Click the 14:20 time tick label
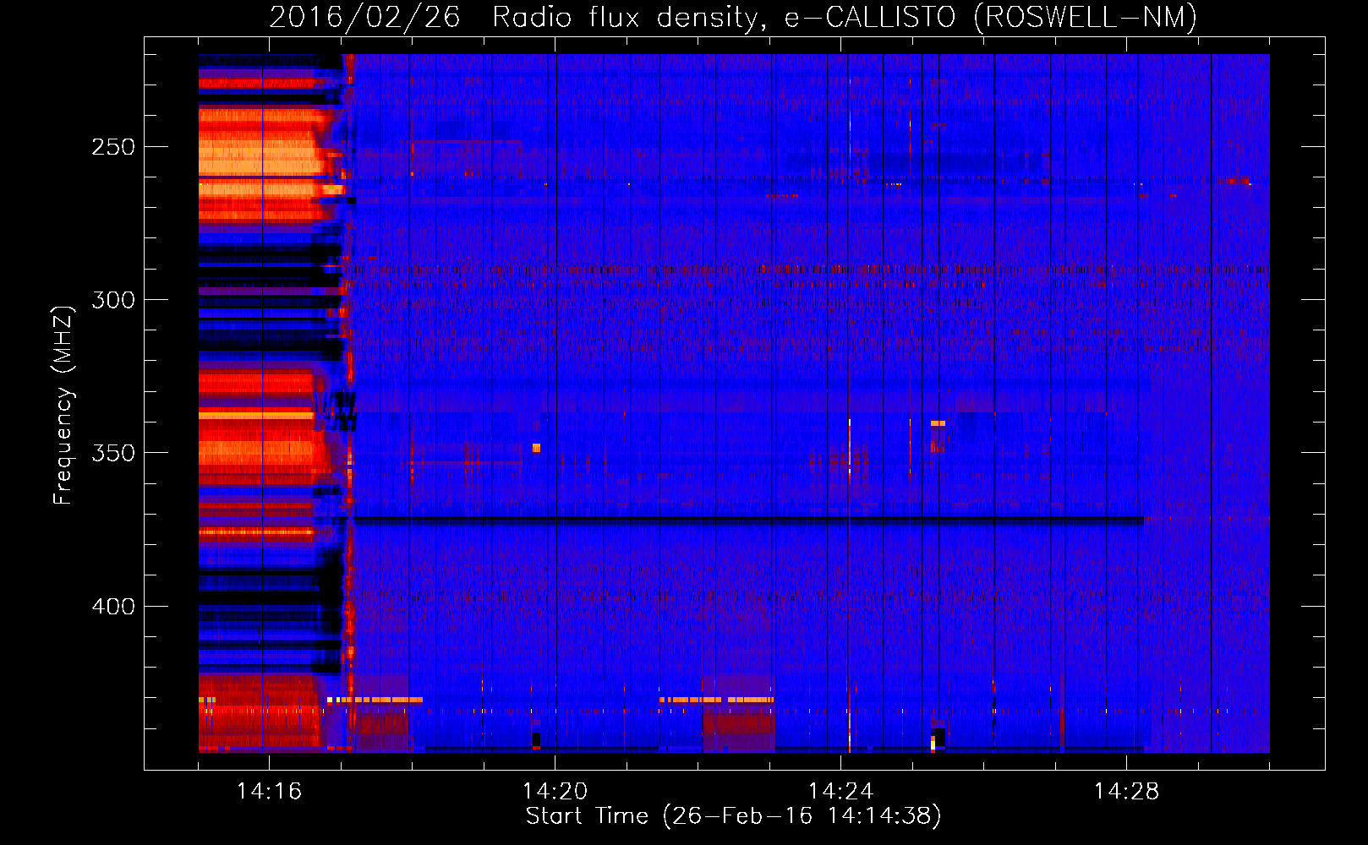1368x845 pixels. pyautogui.click(x=555, y=791)
